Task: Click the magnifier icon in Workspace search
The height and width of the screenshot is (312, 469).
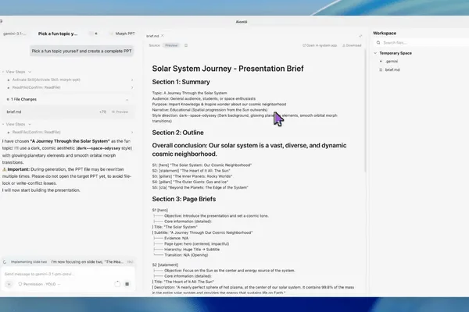Action: pyautogui.click(x=378, y=43)
